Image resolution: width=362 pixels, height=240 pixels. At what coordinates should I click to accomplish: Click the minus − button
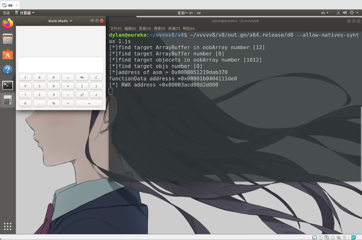(x=68, y=95)
